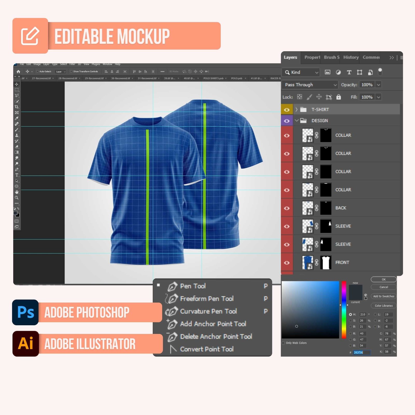Switch to the POLO SHIRT3.psb document tab
415x415 pixels.
click(x=213, y=78)
